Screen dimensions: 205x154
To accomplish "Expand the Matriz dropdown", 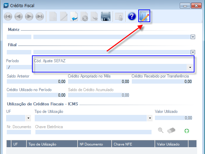I will 193,37.
